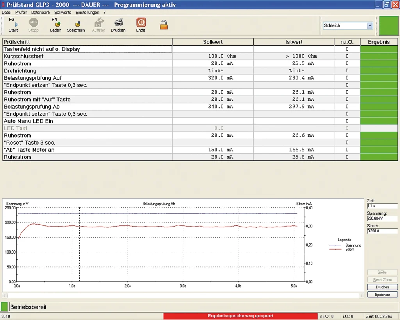The width and height of the screenshot is (400, 320).
Task: Click the Drucken button beside the chart
Action: click(x=382, y=287)
